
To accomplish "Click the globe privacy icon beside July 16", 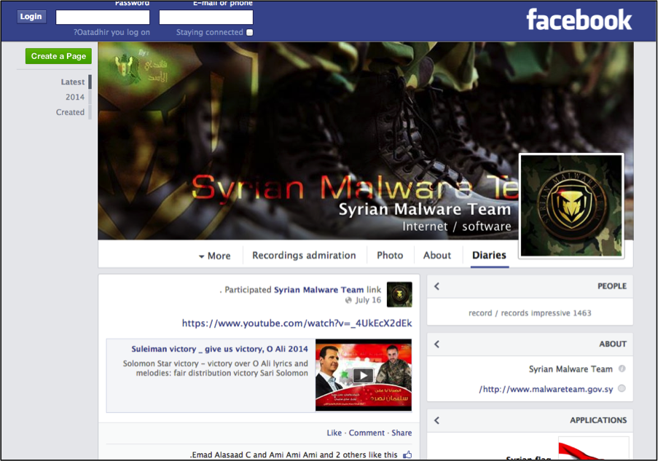I will click(x=348, y=300).
